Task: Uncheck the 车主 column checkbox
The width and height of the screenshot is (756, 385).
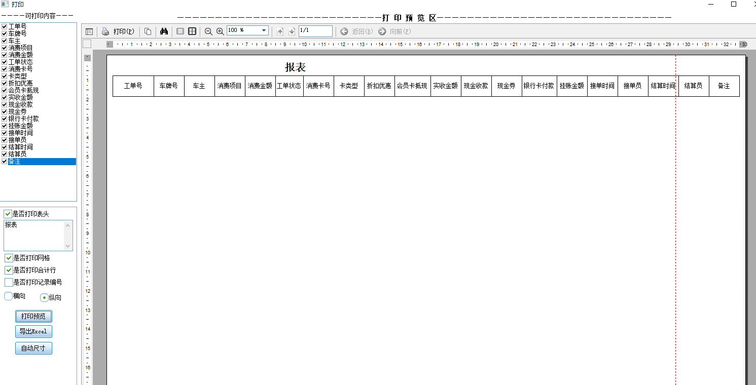Action: [5, 41]
